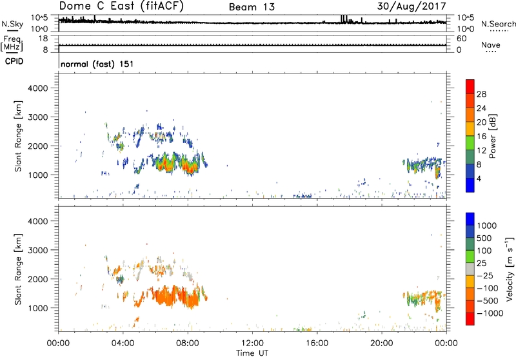Click the N.Sky noise trace line
The image size is (516, 357).
[x=252, y=23]
